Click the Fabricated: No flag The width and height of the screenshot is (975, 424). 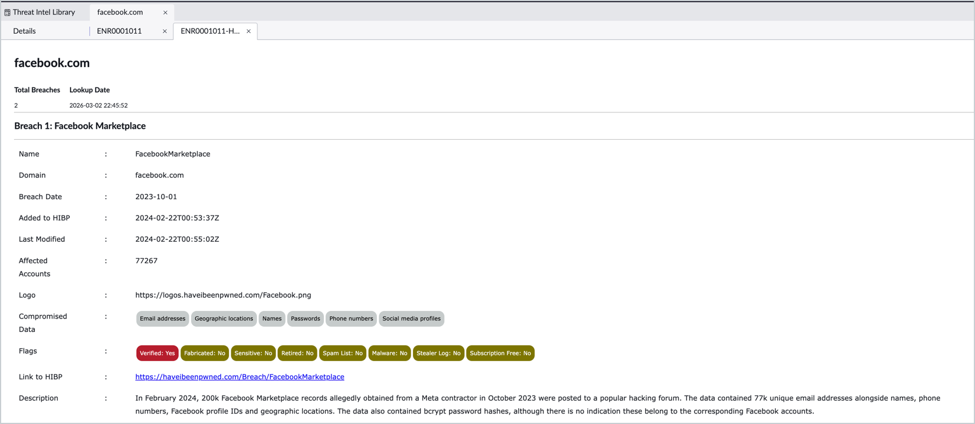204,353
